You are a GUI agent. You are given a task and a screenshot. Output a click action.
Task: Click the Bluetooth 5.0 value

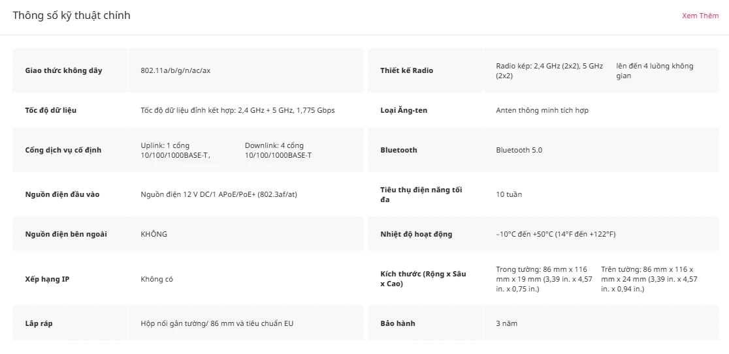tap(519, 151)
